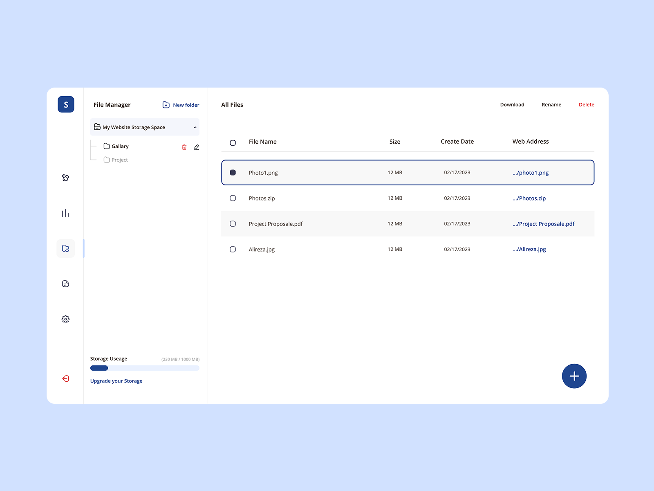Viewport: 654px width, 491px height.
Task: Check the Project Proposale.pdf checkbox
Action: [233, 224]
